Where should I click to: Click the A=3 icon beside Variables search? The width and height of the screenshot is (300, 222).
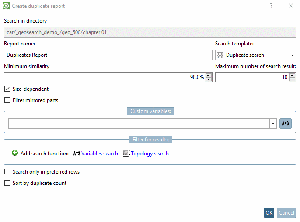coord(77,154)
